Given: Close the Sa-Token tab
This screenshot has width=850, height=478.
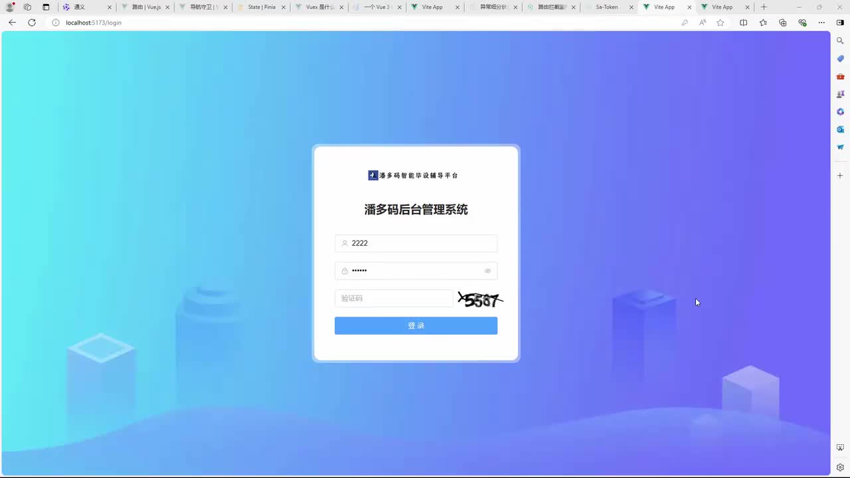Looking at the screenshot, I should pyautogui.click(x=631, y=7).
